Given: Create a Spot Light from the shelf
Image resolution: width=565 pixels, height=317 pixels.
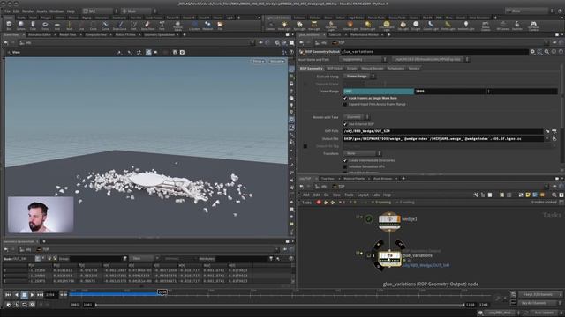Looking at the screenshot, I should pos(299,26).
